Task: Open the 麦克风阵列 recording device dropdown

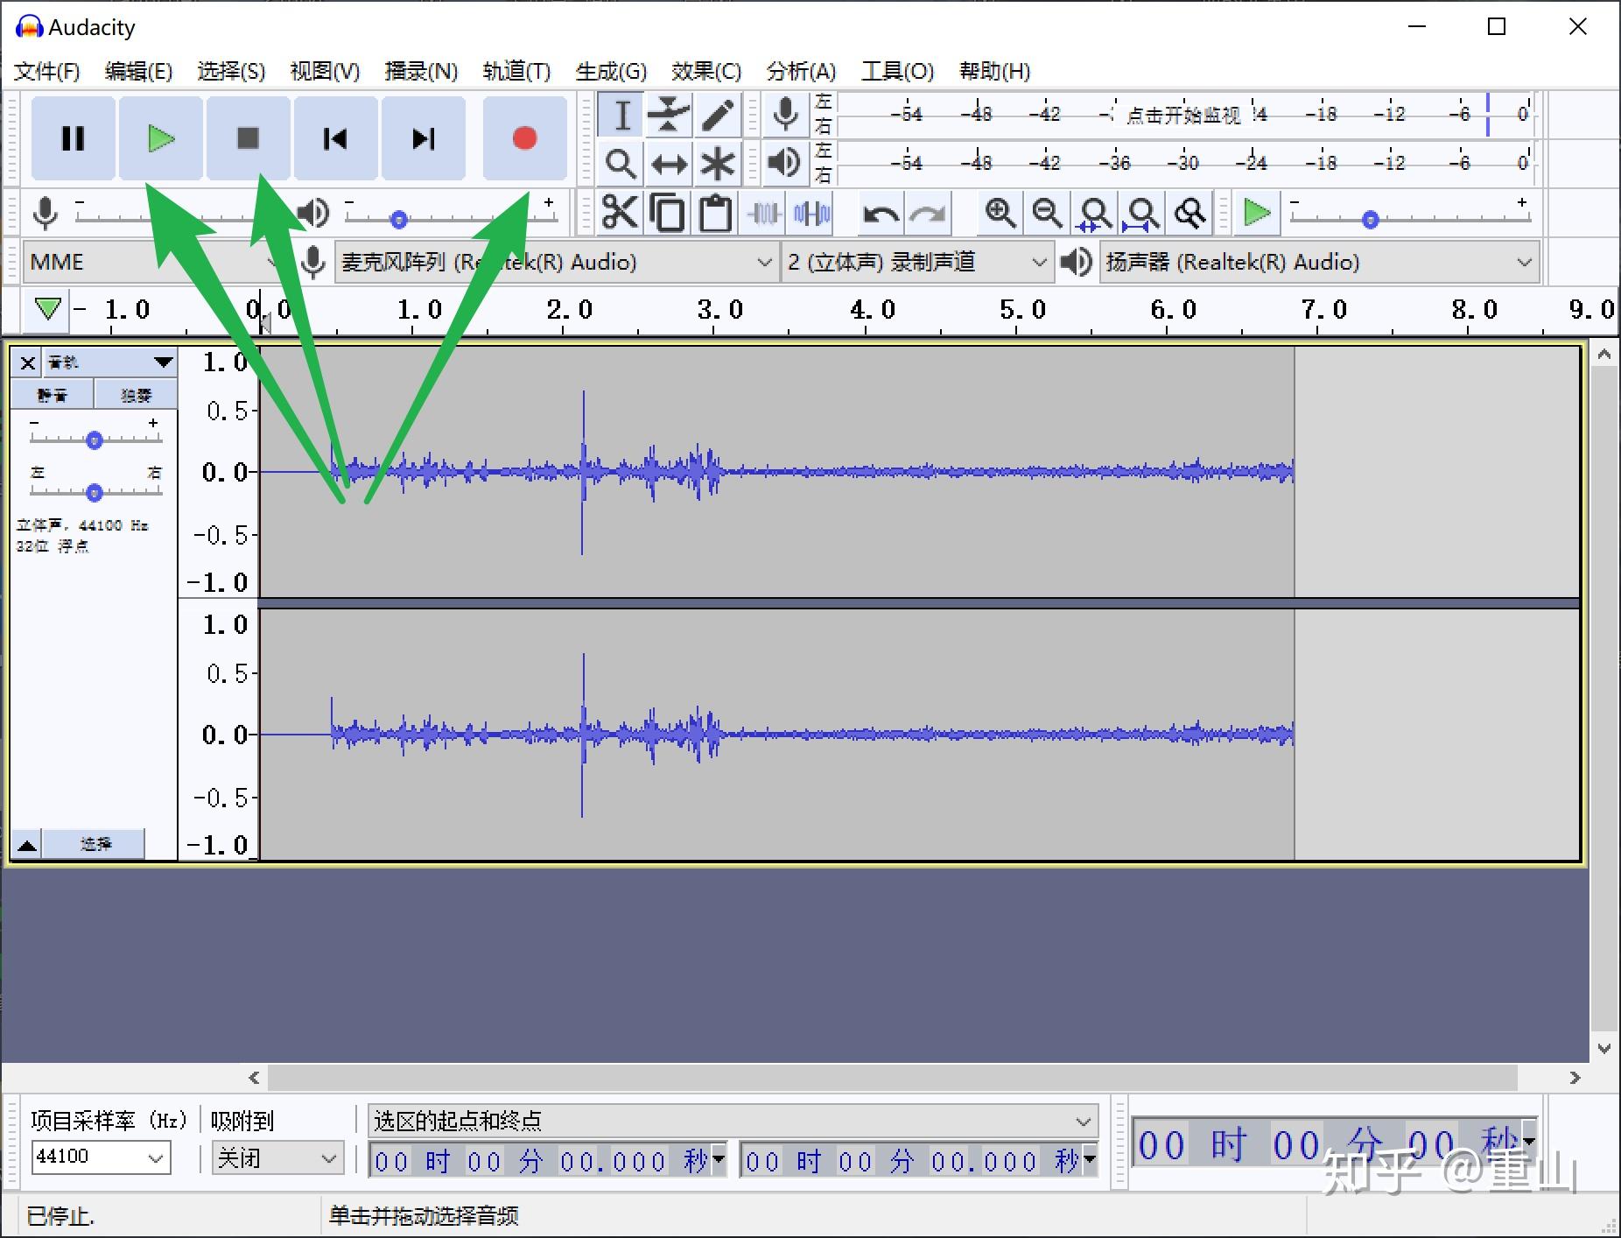Action: pos(557,262)
